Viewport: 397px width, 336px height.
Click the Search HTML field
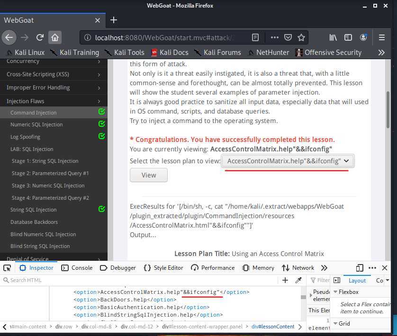pos(139,280)
